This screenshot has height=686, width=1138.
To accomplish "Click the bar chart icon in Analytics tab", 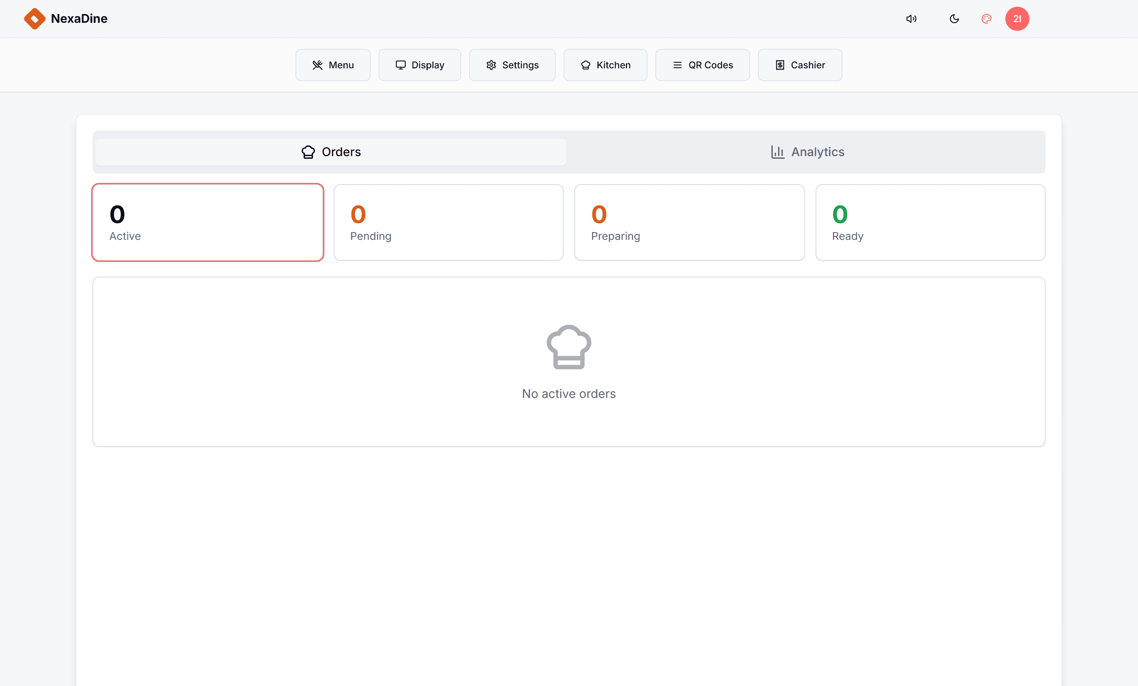I will pyautogui.click(x=778, y=152).
